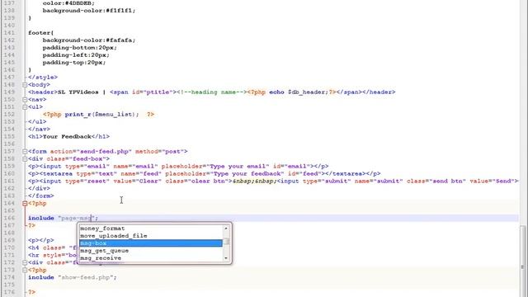
Task: Click the closing </form> tag on line 163
Action: [x=41, y=196]
